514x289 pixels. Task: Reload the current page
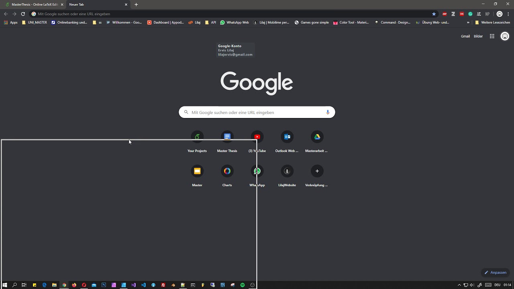point(23,14)
